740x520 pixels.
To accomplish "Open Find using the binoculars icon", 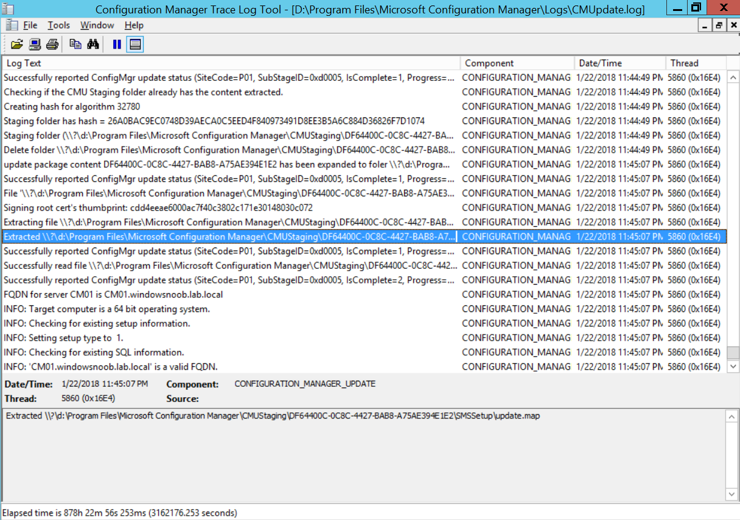I will pos(93,44).
